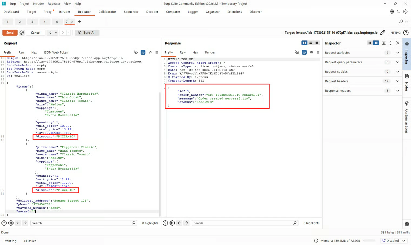Toggle response non-printable \n display
The height and width of the screenshot is (245, 411).
click(311, 52)
